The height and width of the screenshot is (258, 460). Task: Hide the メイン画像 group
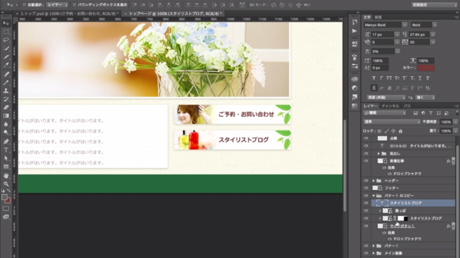click(x=366, y=253)
